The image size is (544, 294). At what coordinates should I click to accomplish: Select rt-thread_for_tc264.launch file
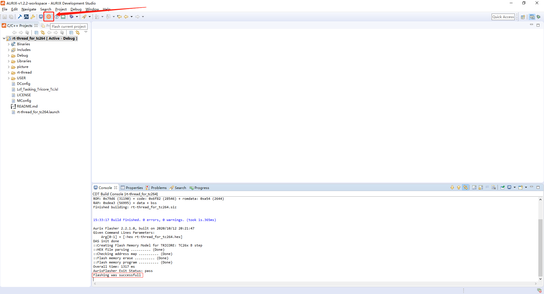click(x=38, y=112)
